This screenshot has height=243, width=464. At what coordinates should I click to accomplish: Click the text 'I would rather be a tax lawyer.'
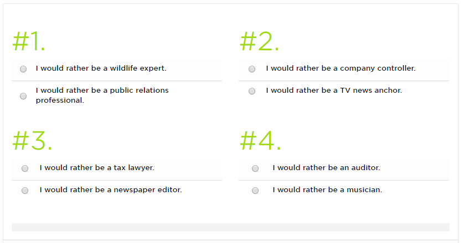tap(97, 168)
